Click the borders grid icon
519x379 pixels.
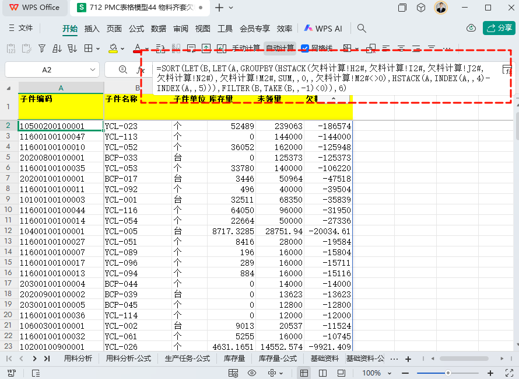(88, 48)
